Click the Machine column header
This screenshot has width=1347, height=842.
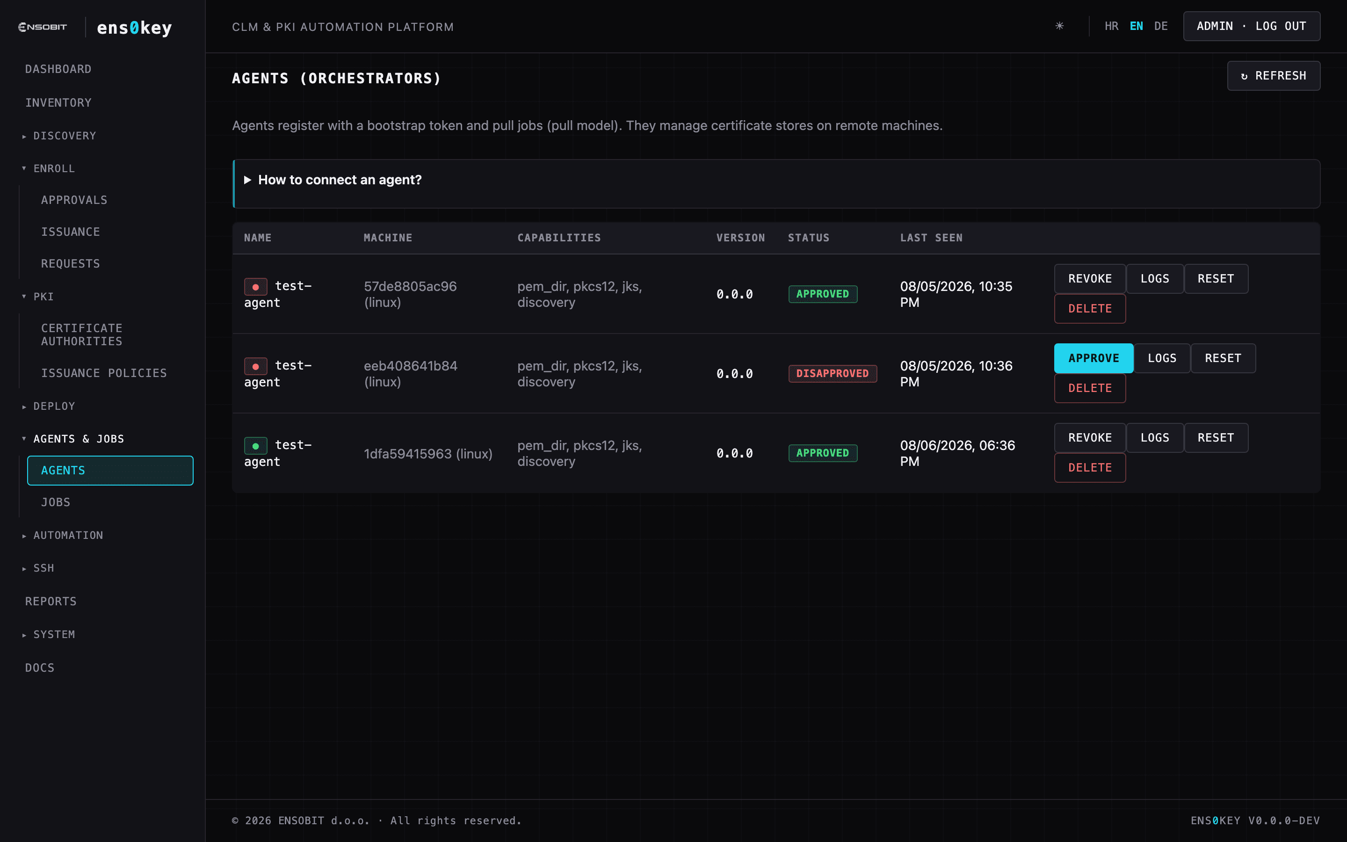pyautogui.click(x=388, y=238)
